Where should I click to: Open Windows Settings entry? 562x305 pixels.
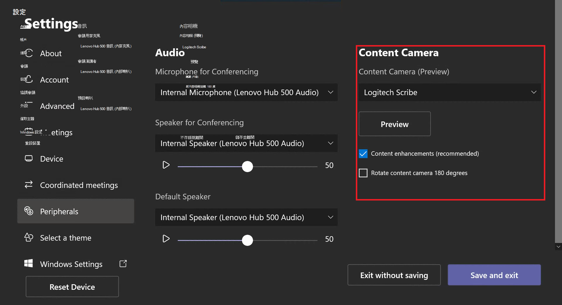[x=71, y=264]
